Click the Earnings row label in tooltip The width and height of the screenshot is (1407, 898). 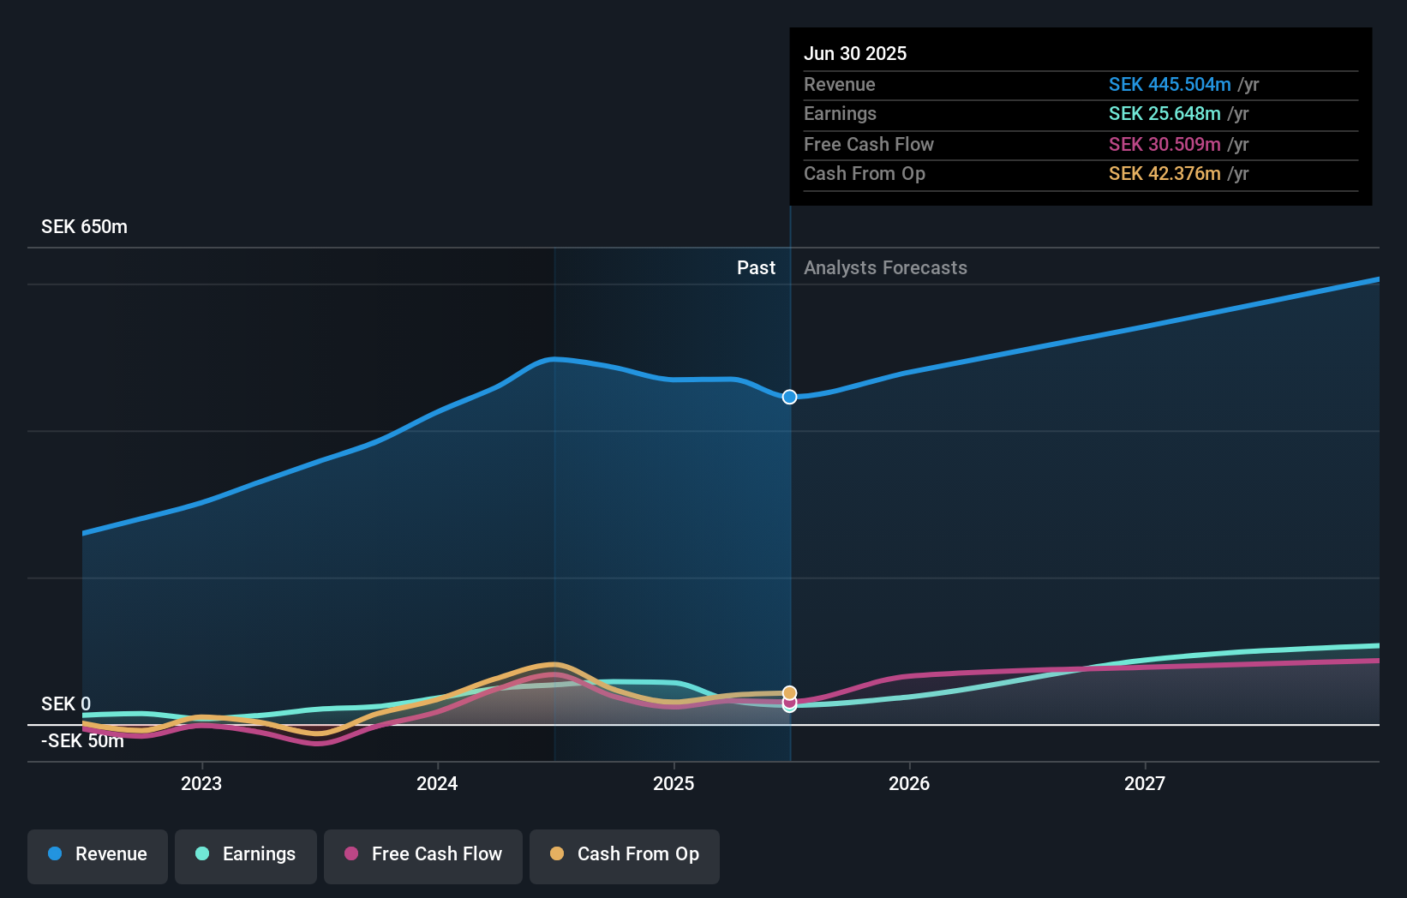tap(840, 114)
